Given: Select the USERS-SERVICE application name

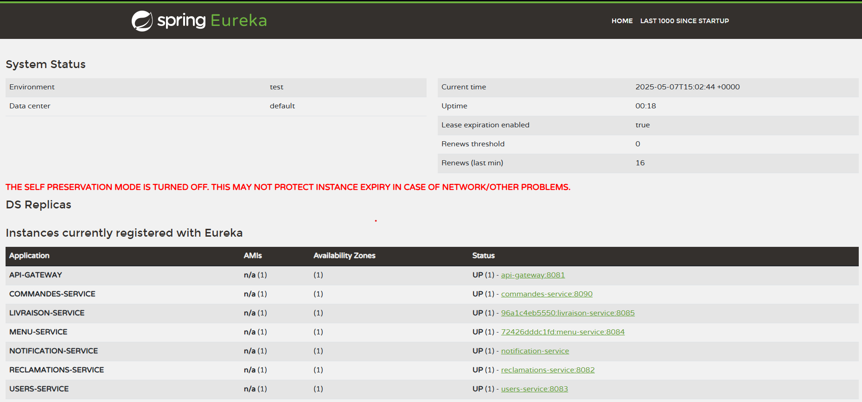Looking at the screenshot, I should tap(39, 389).
